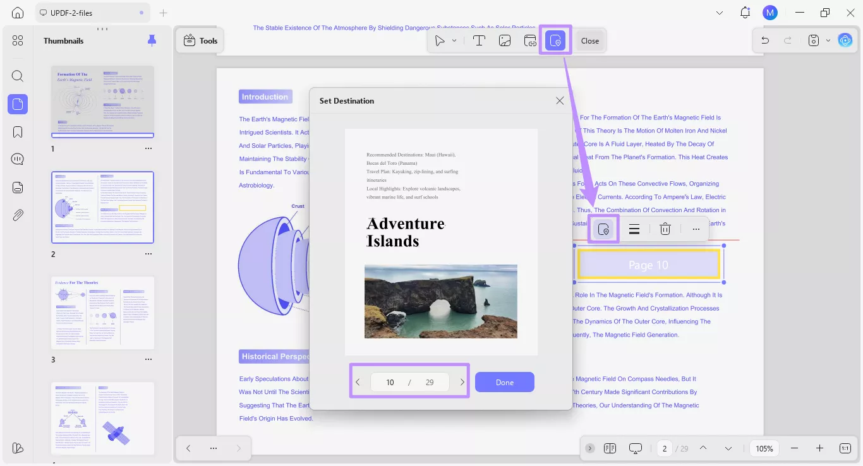This screenshot has width=863, height=466.
Task: Open the Search panel in the sidebar
Action: click(x=17, y=76)
